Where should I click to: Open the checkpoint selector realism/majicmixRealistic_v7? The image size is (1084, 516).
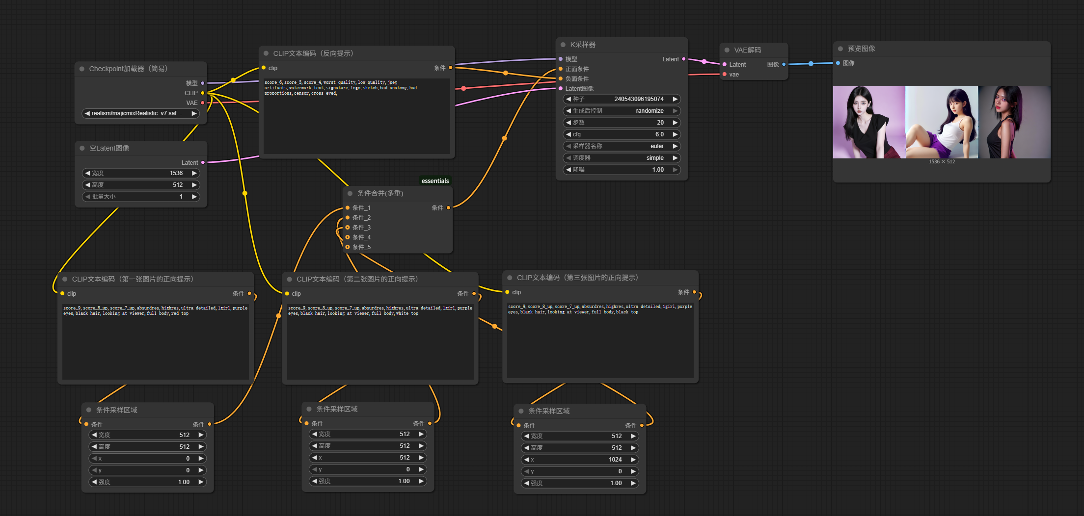[140, 113]
